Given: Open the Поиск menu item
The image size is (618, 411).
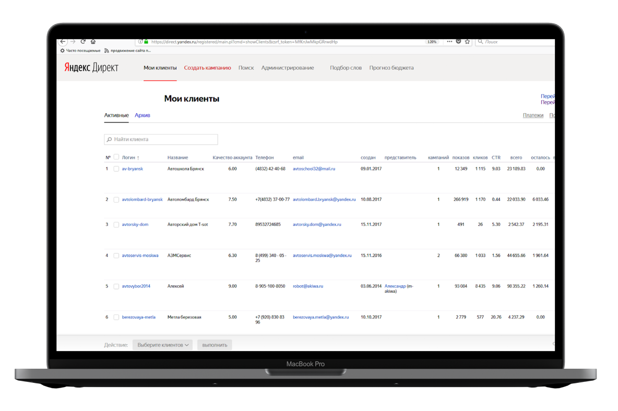Looking at the screenshot, I should [x=246, y=68].
